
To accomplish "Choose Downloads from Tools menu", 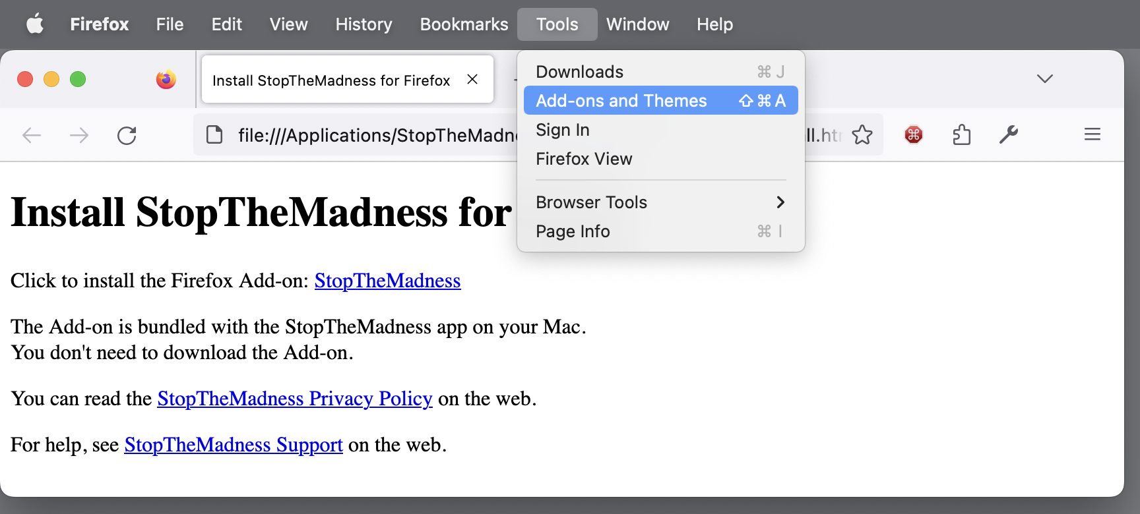I will [x=660, y=72].
